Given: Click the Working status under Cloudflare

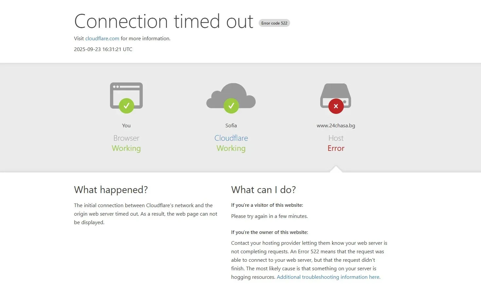Looking at the screenshot, I should click(231, 148).
